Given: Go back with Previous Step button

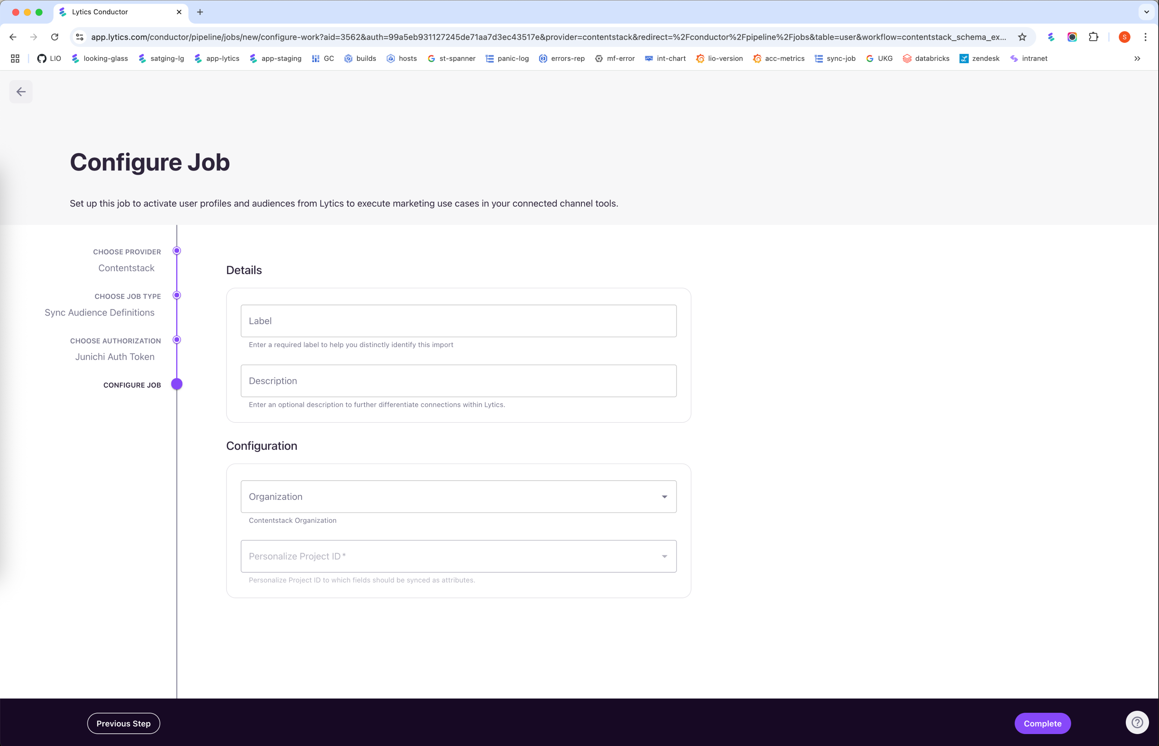Looking at the screenshot, I should (x=124, y=723).
